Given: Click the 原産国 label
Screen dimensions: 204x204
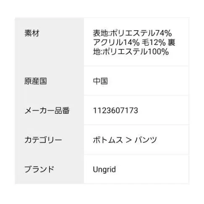Looking at the screenshot, I should 36,81.
